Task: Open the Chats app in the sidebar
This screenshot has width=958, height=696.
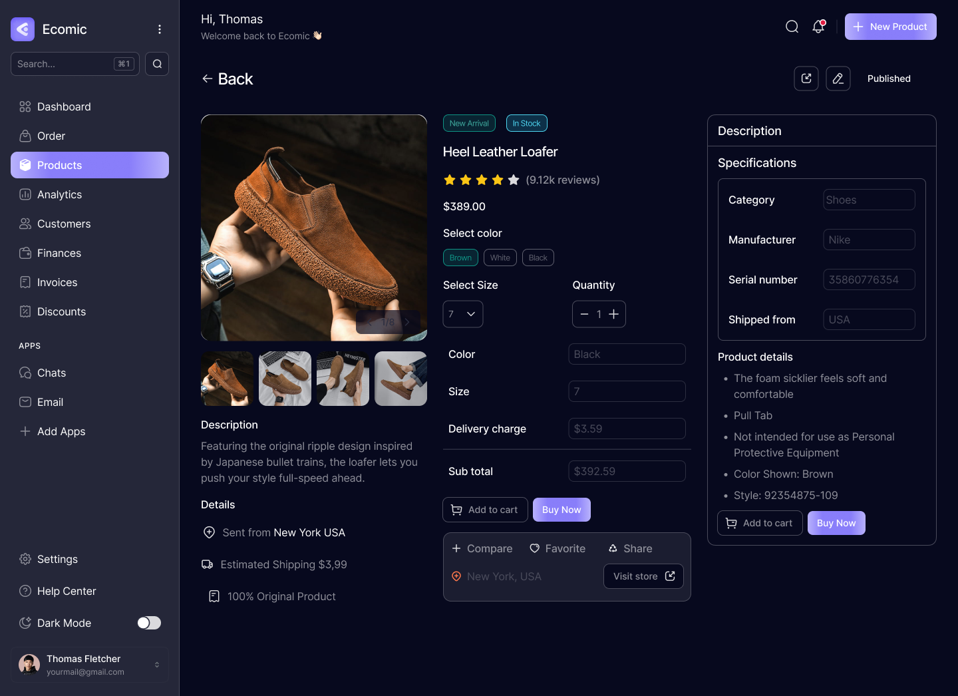Action: [51, 373]
